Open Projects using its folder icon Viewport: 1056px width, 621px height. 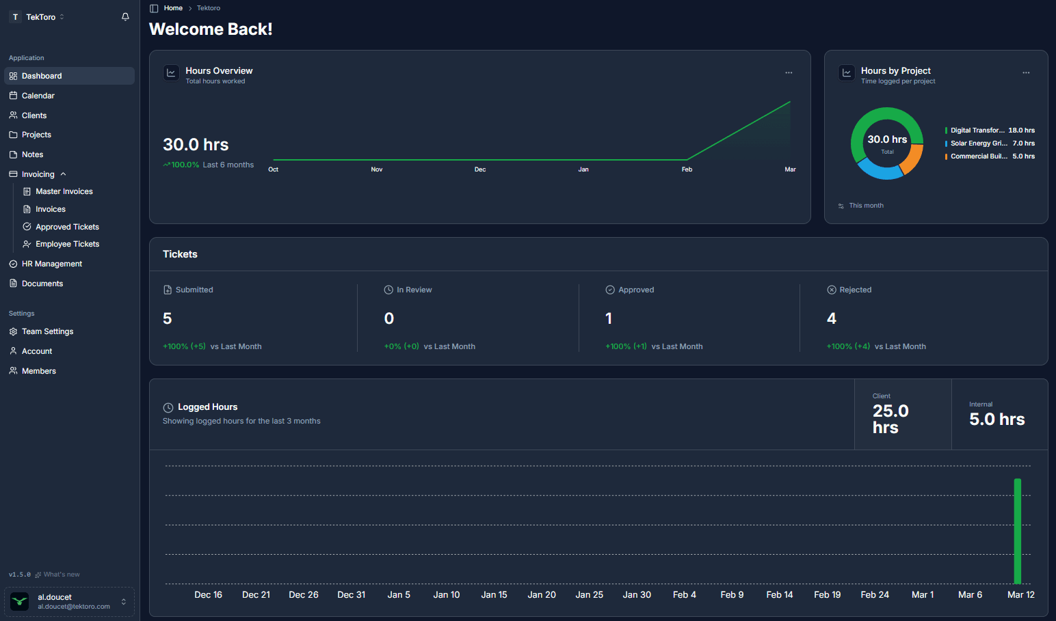13,135
